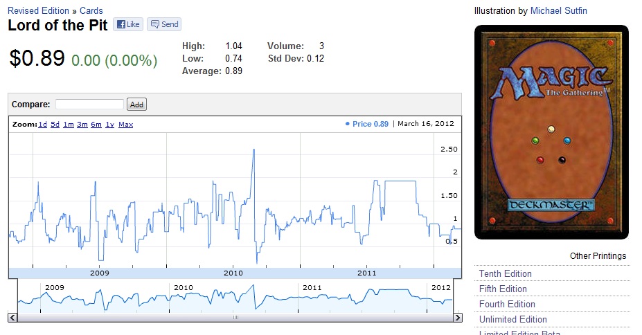Choose the 6m zoom range

pyautogui.click(x=96, y=125)
